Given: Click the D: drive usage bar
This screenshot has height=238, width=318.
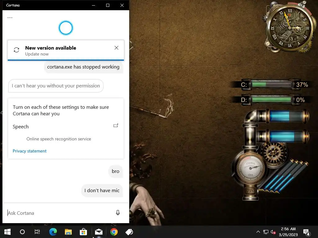Looking at the screenshot, I should [271, 100].
